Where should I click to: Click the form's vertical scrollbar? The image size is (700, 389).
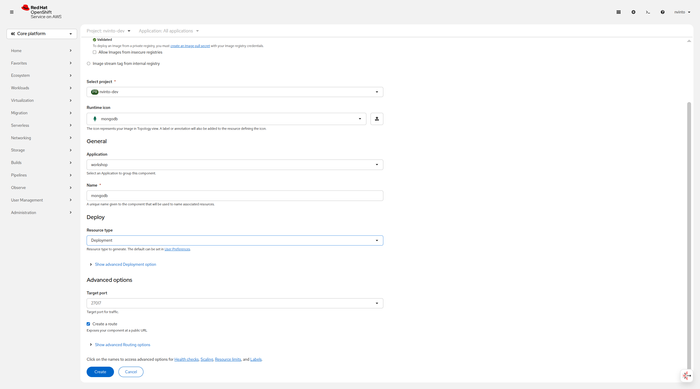click(x=689, y=236)
